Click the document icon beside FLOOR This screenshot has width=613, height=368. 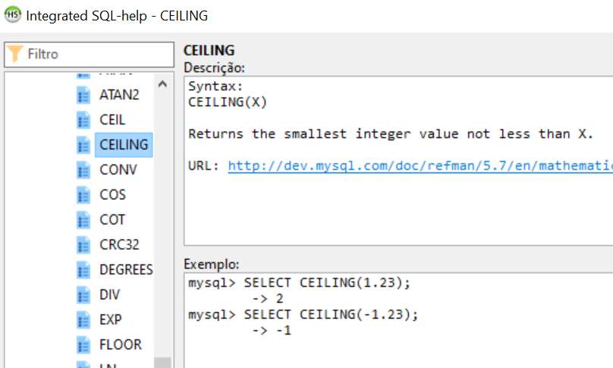(x=83, y=345)
